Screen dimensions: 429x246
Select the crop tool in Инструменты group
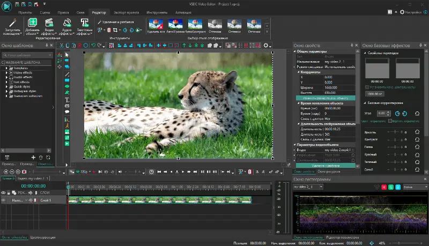[115, 30]
